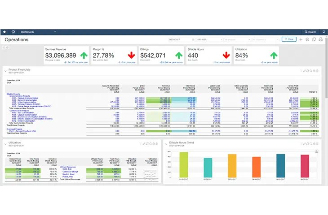Click the Search button in the top bar
The image size is (328, 215).
tap(310, 32)
